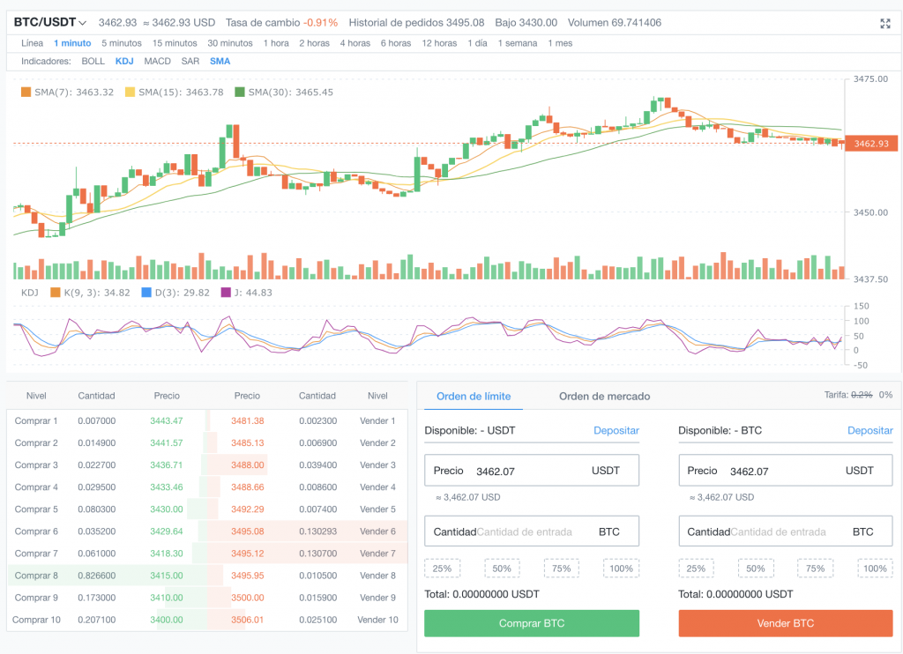Select the 5 minutos interval

click(122, 43)
